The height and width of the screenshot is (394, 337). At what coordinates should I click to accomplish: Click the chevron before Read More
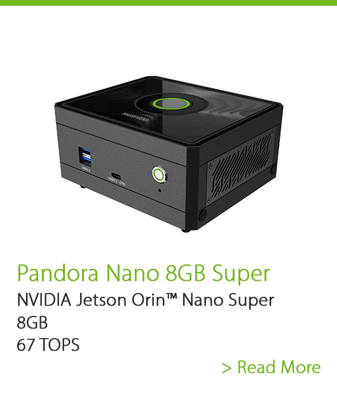click(x=226, y=368)
